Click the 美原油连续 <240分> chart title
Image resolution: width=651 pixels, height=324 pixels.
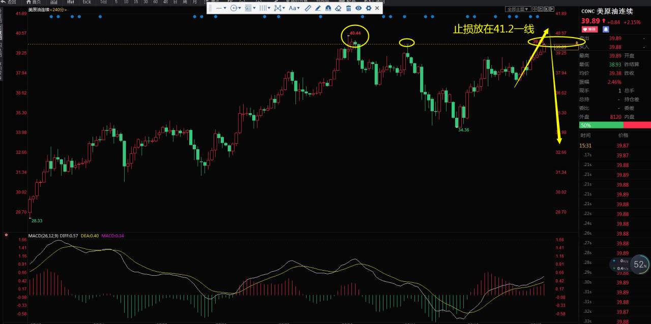click(47, 9)
